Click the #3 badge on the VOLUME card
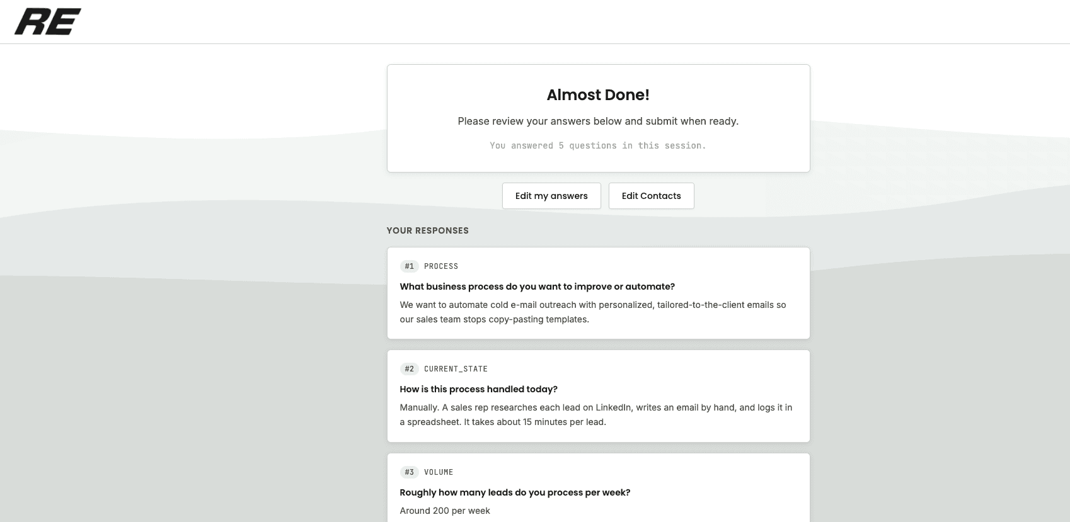This screenshot has width=1070, height=522. click(410, 472)
